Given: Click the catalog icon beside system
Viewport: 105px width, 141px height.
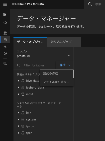Looking at the screenshot, I should pyautogui.click(x=23, y=119).
